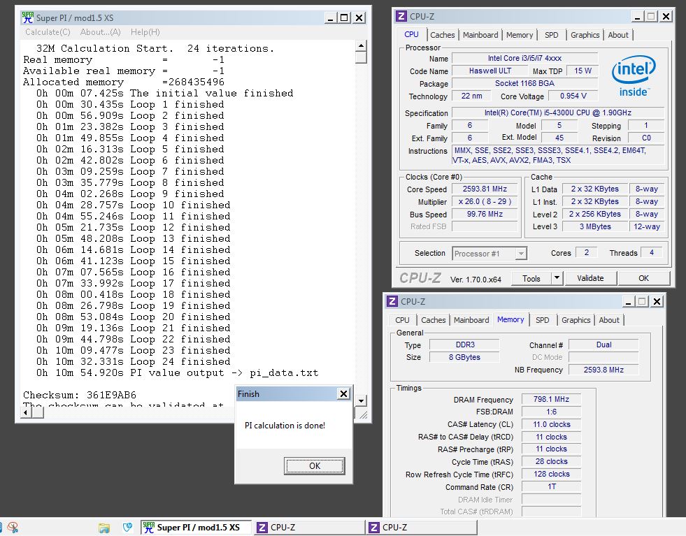This screenshot has width=686, height=536.
Task: Close the lower CPU-Z Memory window
Action: [657, 302]
